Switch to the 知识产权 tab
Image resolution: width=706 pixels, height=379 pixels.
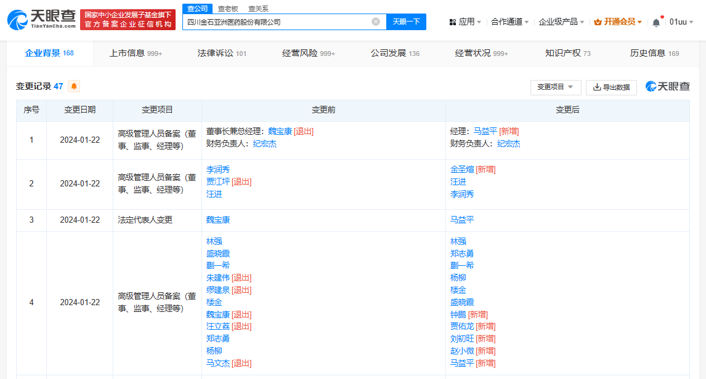[568, 54]
